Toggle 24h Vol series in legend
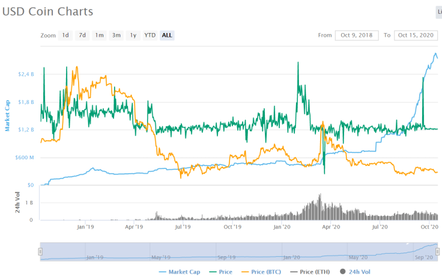The width and height of the screenshot is (442, 279). [355, 272]
